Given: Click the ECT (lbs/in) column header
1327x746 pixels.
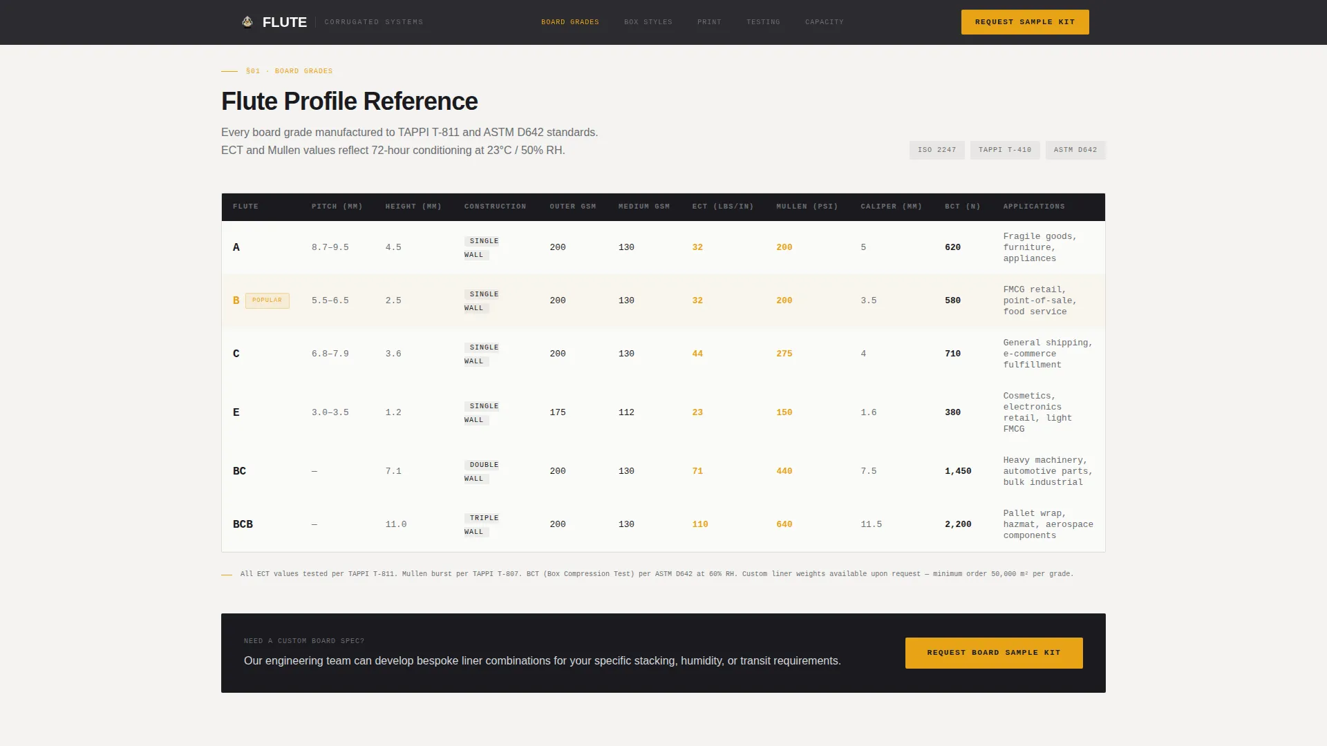Looking at the screenshot, I should point(723,207).
